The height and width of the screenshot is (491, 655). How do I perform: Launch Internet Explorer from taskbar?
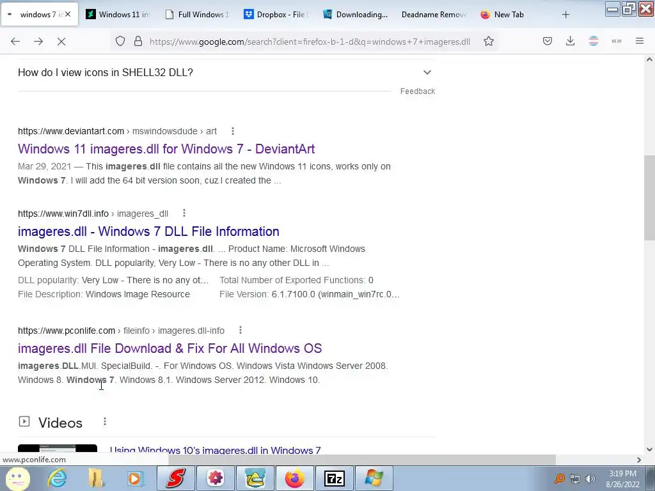(57, 478)
